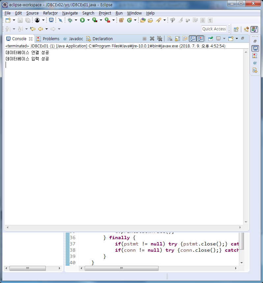The image size is (263, 283).
Task: Click Last Edit Location arrow icon
Action: point(33,29)
